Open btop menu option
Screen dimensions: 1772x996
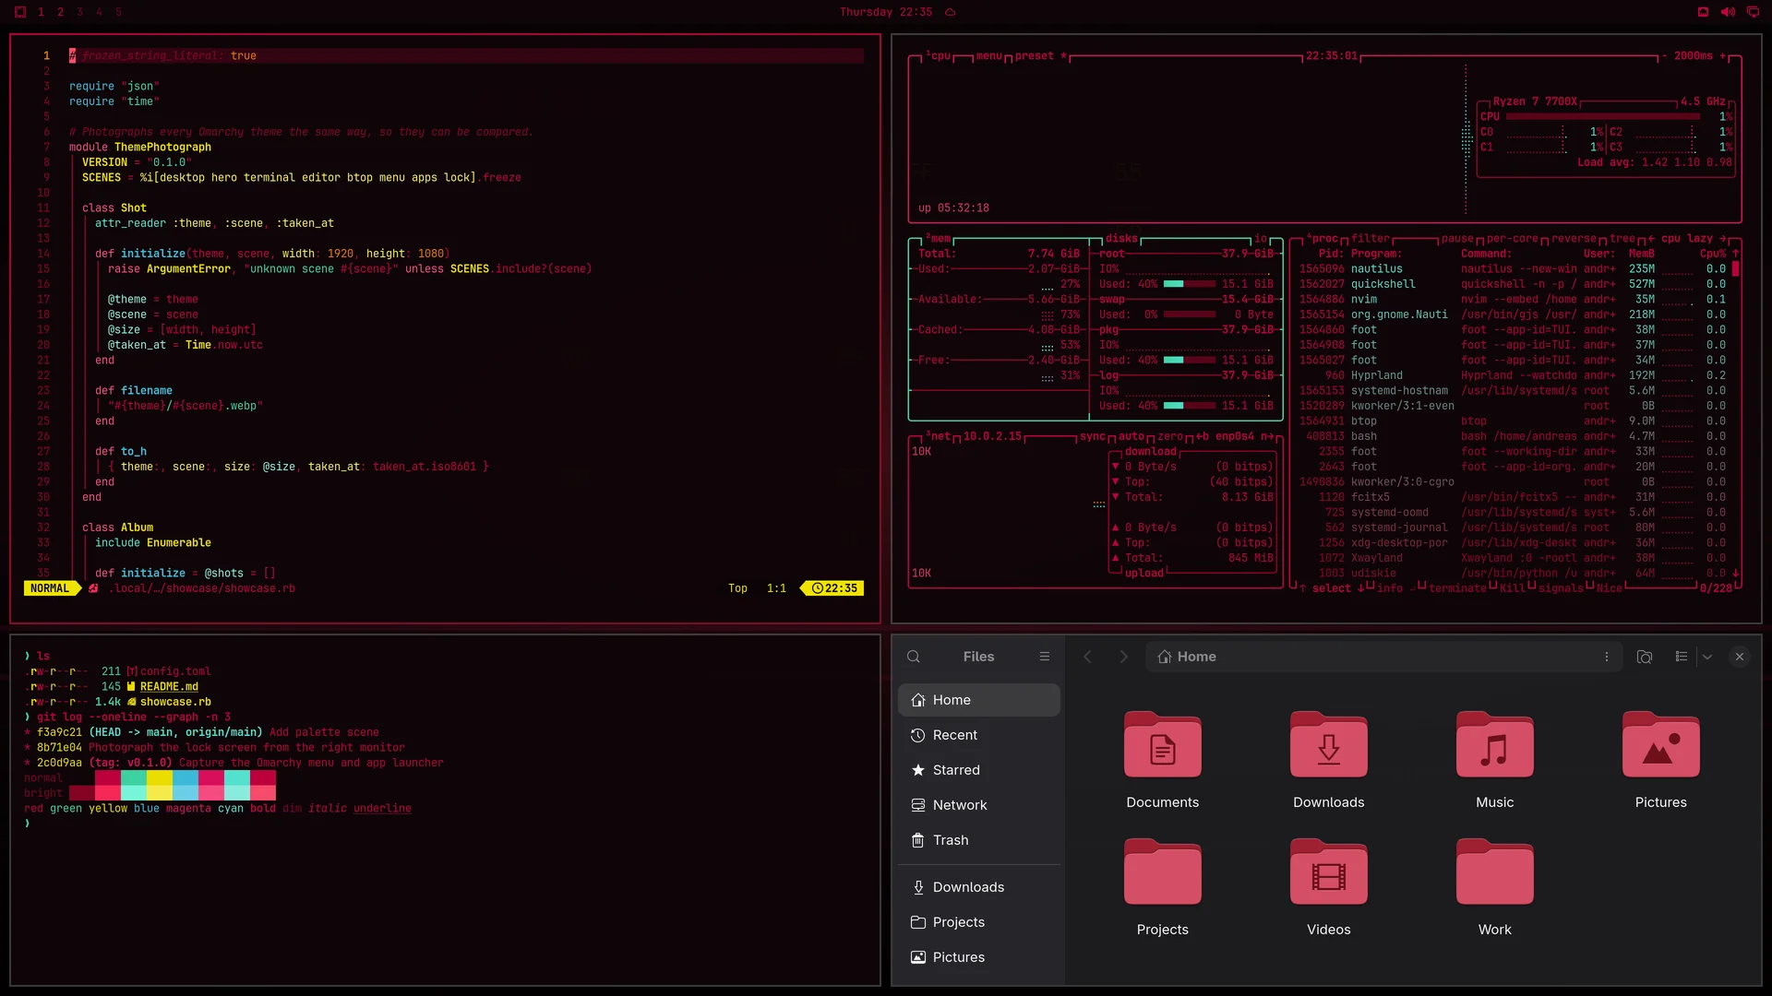[x=988, y=56]
